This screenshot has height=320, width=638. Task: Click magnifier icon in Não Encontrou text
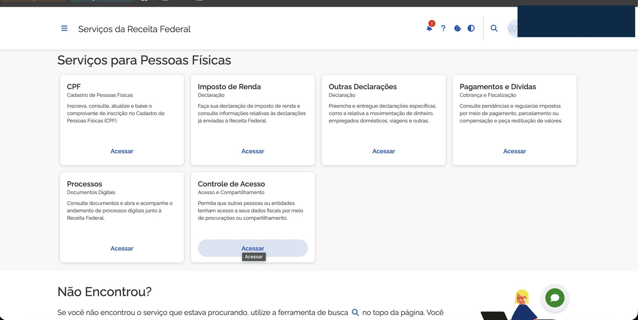(355, 312)
